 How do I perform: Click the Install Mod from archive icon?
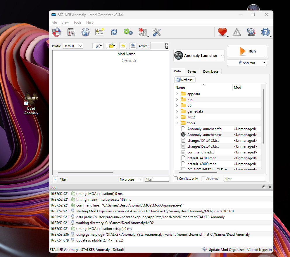click(x=71, y=32)
